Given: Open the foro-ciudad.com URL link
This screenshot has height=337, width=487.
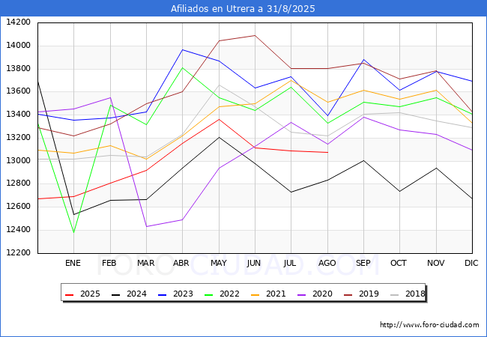Looking at the screenshot, I should pos(429,325).
